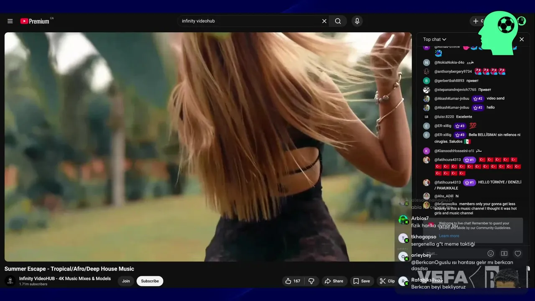The height and width of the screenshot is (301, 535).
Task: Select the 'Summer Escape' video title
Action: click(x=69, y=269)
